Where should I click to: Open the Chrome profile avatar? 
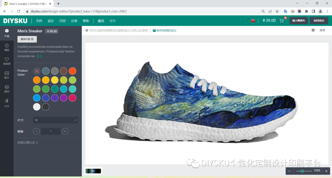click(x=320, y=11)
